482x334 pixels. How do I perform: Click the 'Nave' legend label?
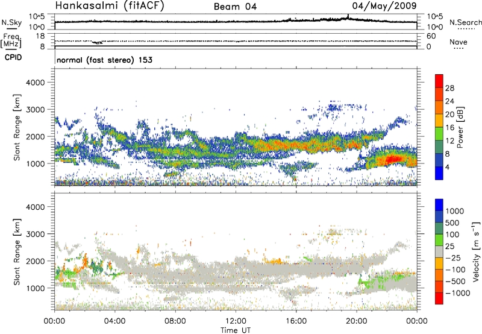[459, 42]
